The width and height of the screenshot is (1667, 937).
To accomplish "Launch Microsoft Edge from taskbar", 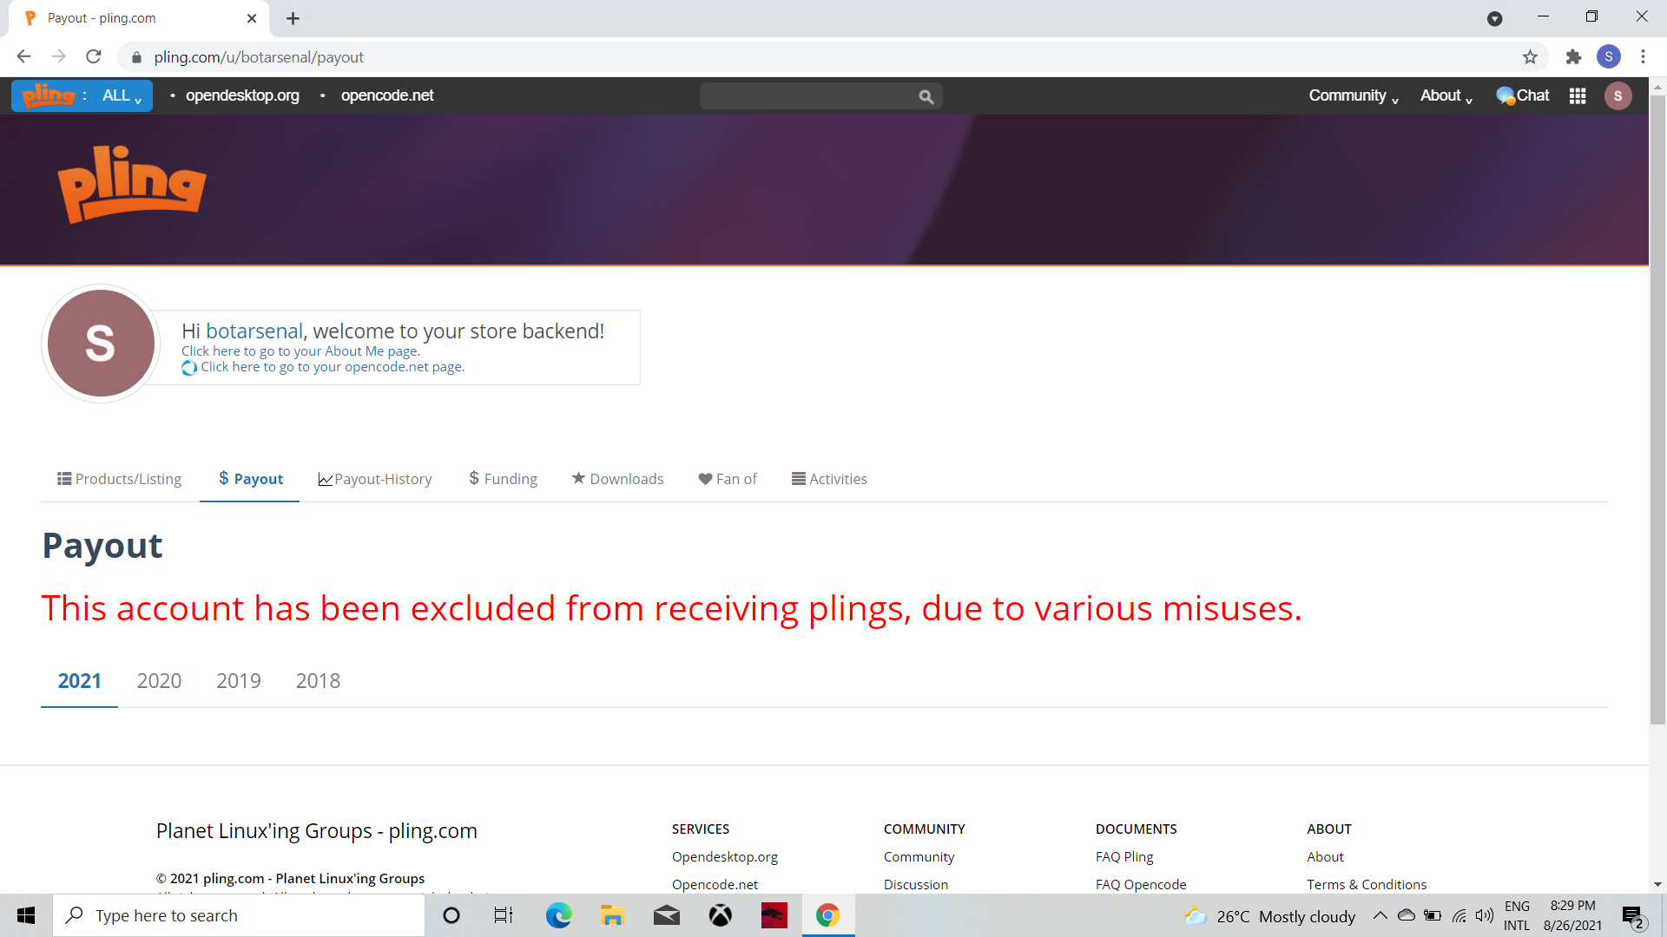I will point(558,915).
